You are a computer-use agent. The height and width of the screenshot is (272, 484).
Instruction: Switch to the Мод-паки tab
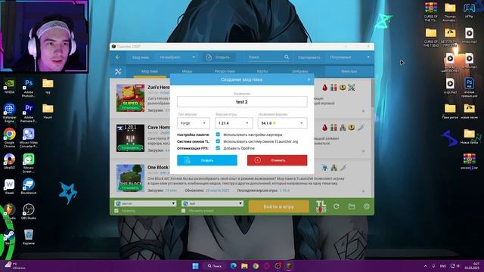point(150,71)
